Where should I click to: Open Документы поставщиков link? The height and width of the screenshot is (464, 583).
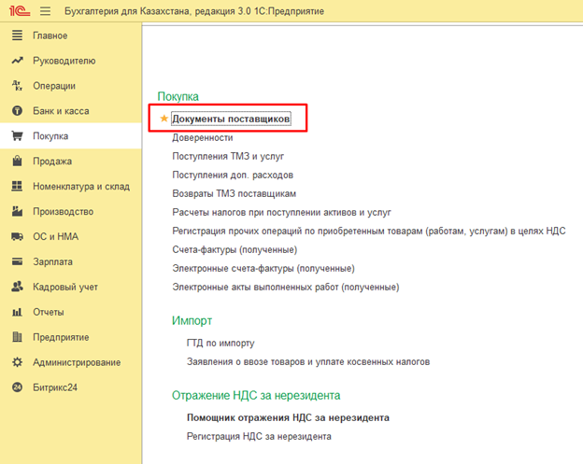[231, 120]
